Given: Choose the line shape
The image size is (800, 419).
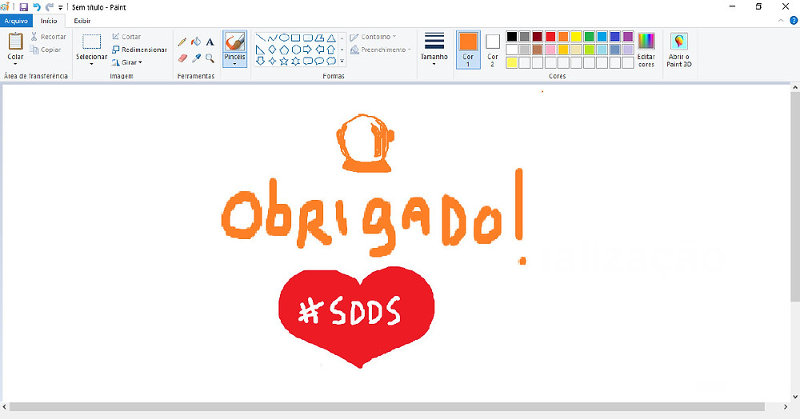Looking at the screenshot, I should coord(260,38).
